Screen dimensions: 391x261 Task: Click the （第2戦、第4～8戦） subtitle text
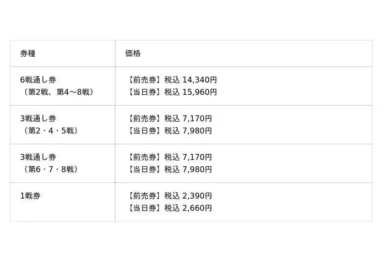click(x=55, y=92)
